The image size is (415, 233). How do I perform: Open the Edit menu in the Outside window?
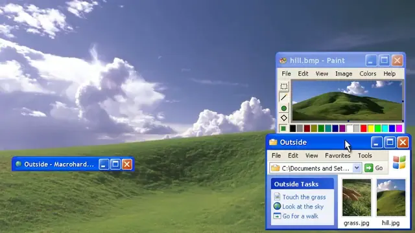(x=293, y=155)
